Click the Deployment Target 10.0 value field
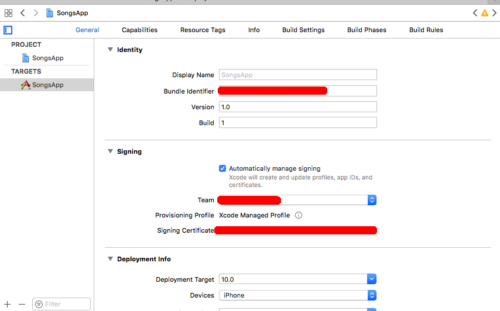This screenshot has height=311, width=500. [293, 279]
